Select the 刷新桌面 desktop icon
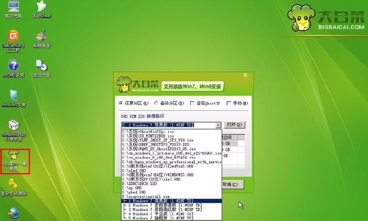368x221 pixels. pyautogui.click(x=41, y=39)
